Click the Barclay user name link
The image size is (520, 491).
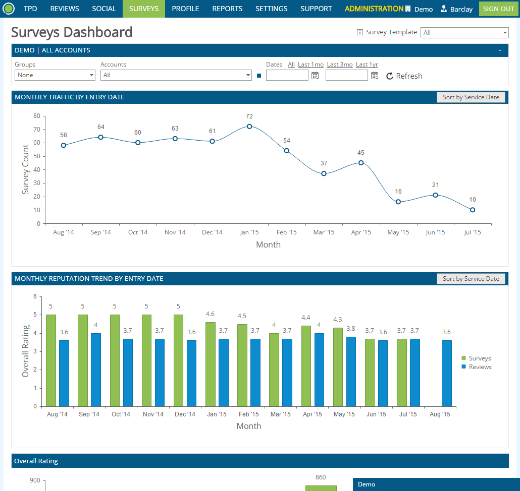tap(461, 9)
